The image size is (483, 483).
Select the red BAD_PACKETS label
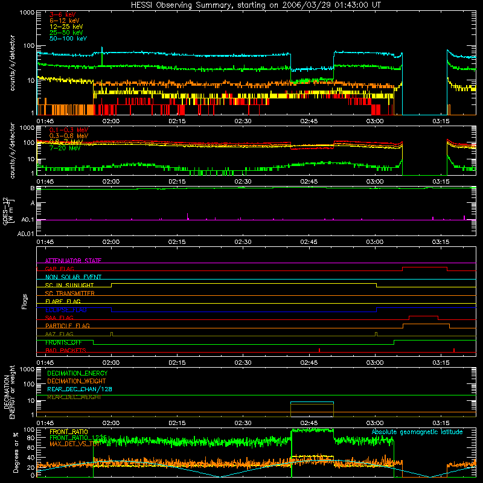point(66,350)
